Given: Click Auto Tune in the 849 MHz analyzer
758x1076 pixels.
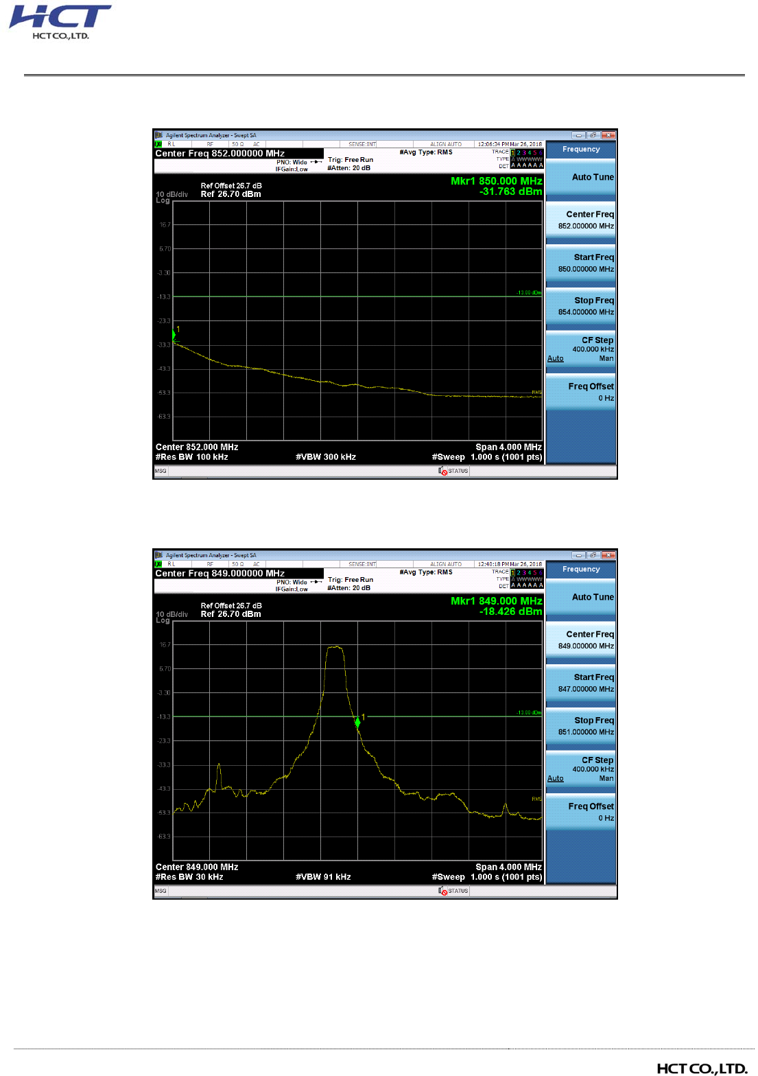Looking at the screenshot, I should click(581, 597).
